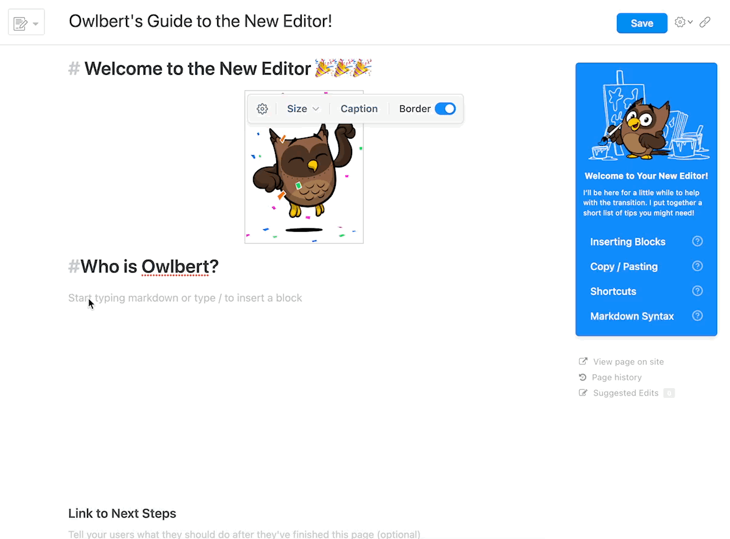
Task: Select Caption in the image toolbar
Action: pyautogui.click(x=359, y=109)
